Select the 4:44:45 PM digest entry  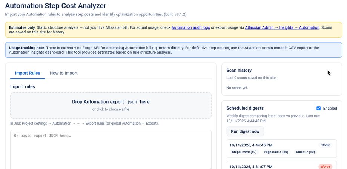(x=281, y=148)
